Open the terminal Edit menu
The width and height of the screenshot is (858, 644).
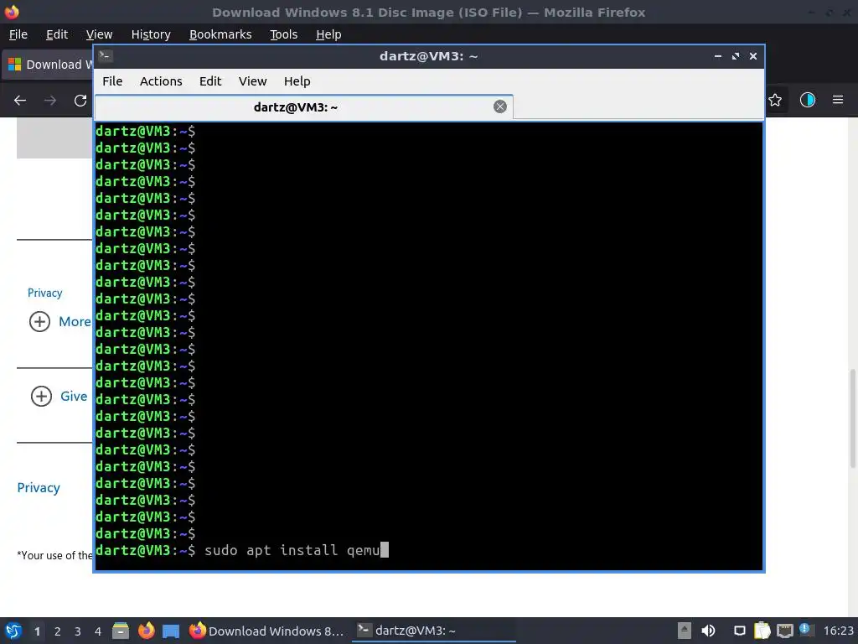(210, 81)
